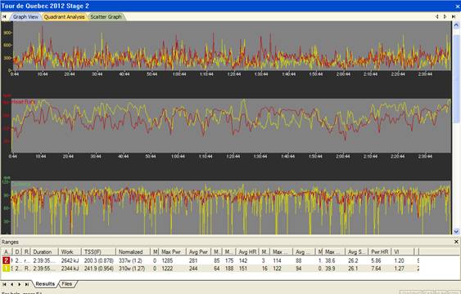The width and height of the screenshot is (461, 294).
Task: Click the red range 2 color swatch
Action: click(x=7, y=261)
